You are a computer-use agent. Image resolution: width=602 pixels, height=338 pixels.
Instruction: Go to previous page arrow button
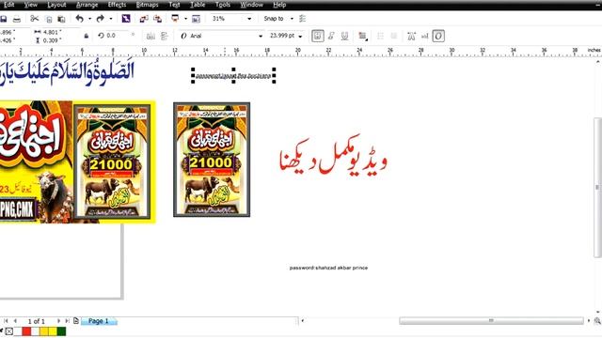(x=15, y=321)
